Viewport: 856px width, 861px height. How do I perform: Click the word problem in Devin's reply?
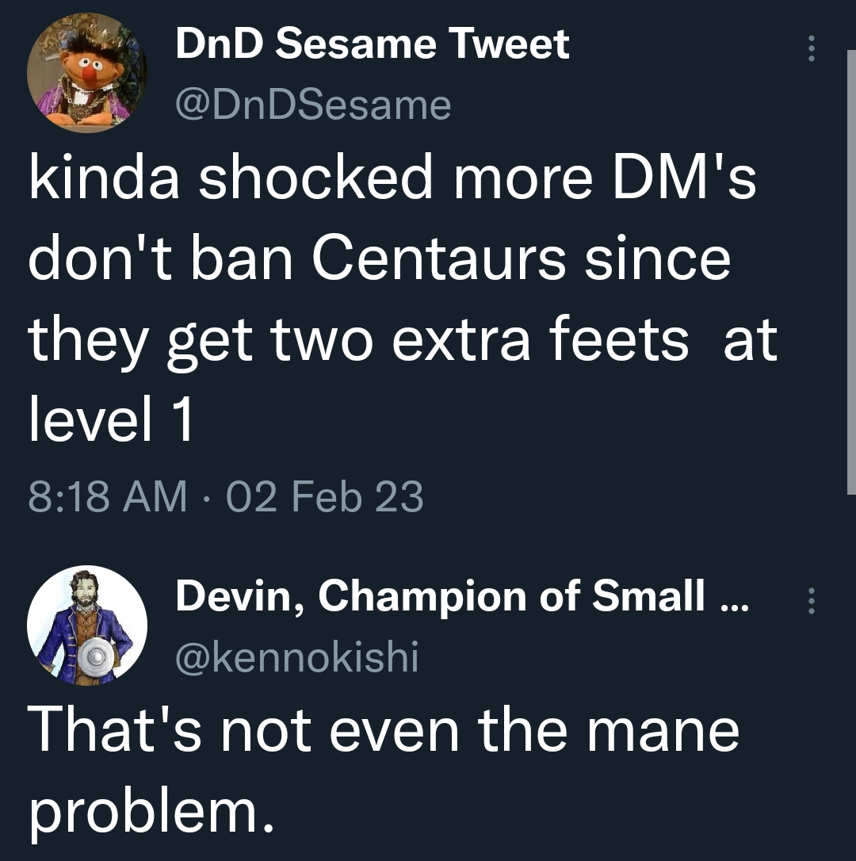[x=151, y=813]
